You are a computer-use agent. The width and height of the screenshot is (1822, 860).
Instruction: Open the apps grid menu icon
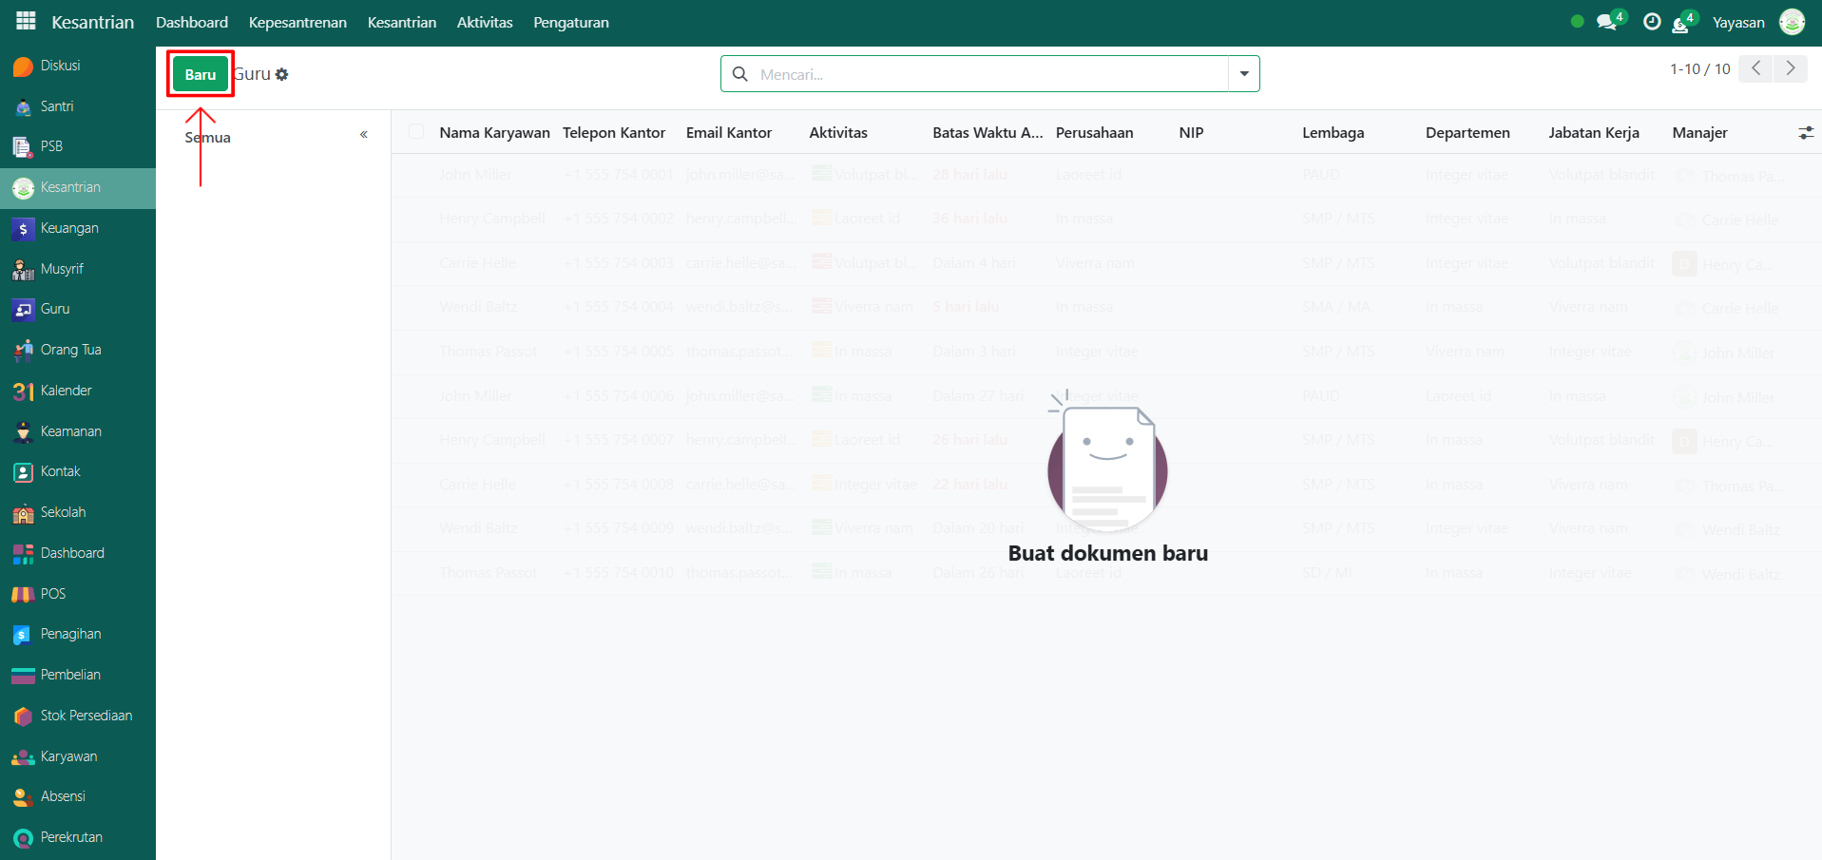tap(26, 21)
